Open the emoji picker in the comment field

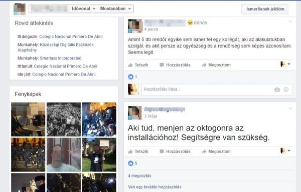286,89
